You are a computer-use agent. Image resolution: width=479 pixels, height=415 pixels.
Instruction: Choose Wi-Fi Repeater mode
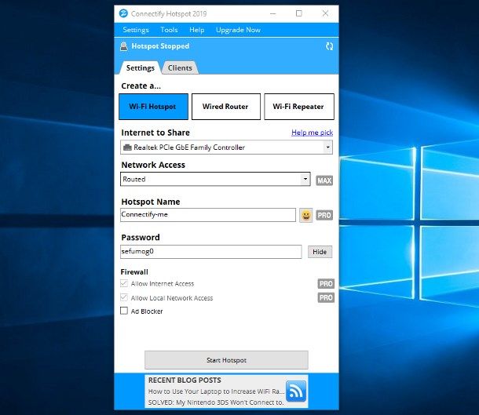coord(298,107)
